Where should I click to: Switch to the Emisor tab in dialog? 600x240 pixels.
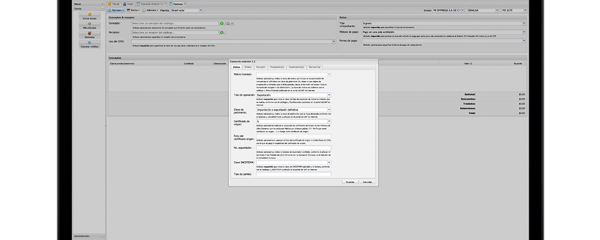[x=248, y=67]
